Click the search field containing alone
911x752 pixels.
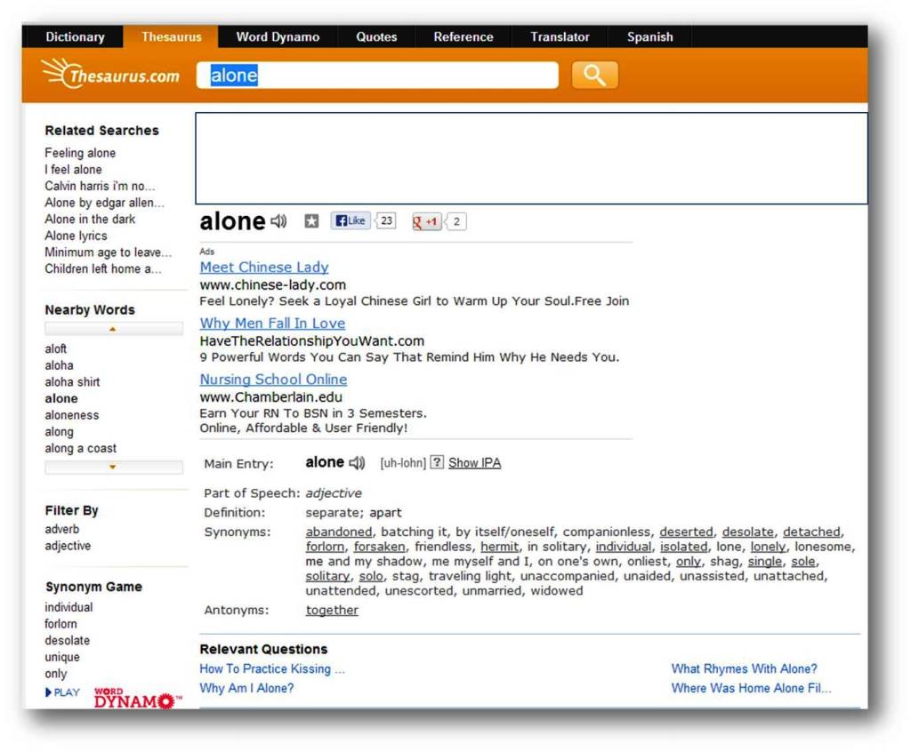coord(377,75)
